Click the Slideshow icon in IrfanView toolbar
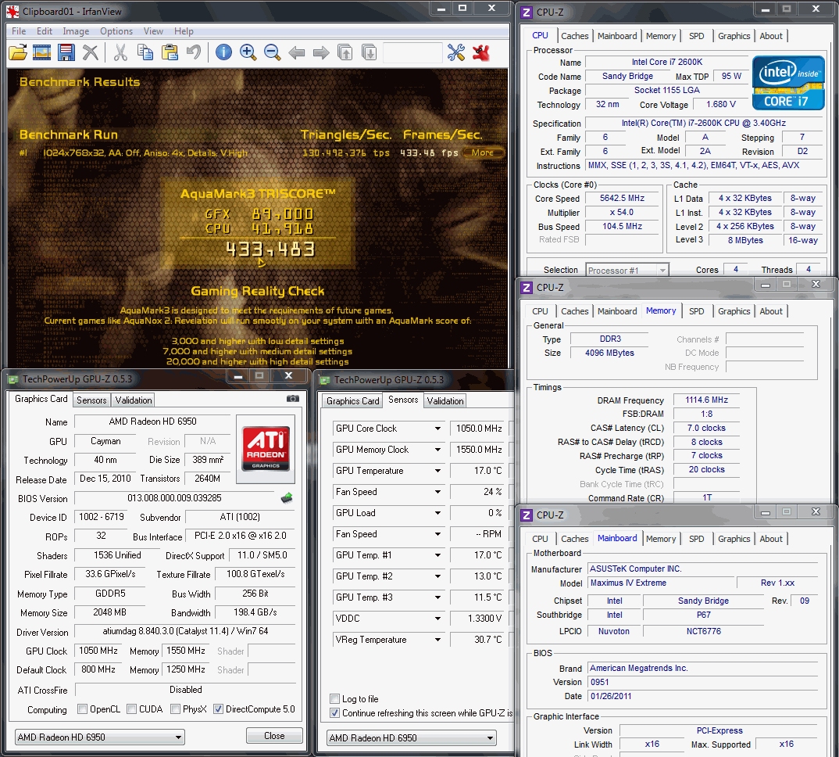The image size is (839, 757). coord(41,52)
